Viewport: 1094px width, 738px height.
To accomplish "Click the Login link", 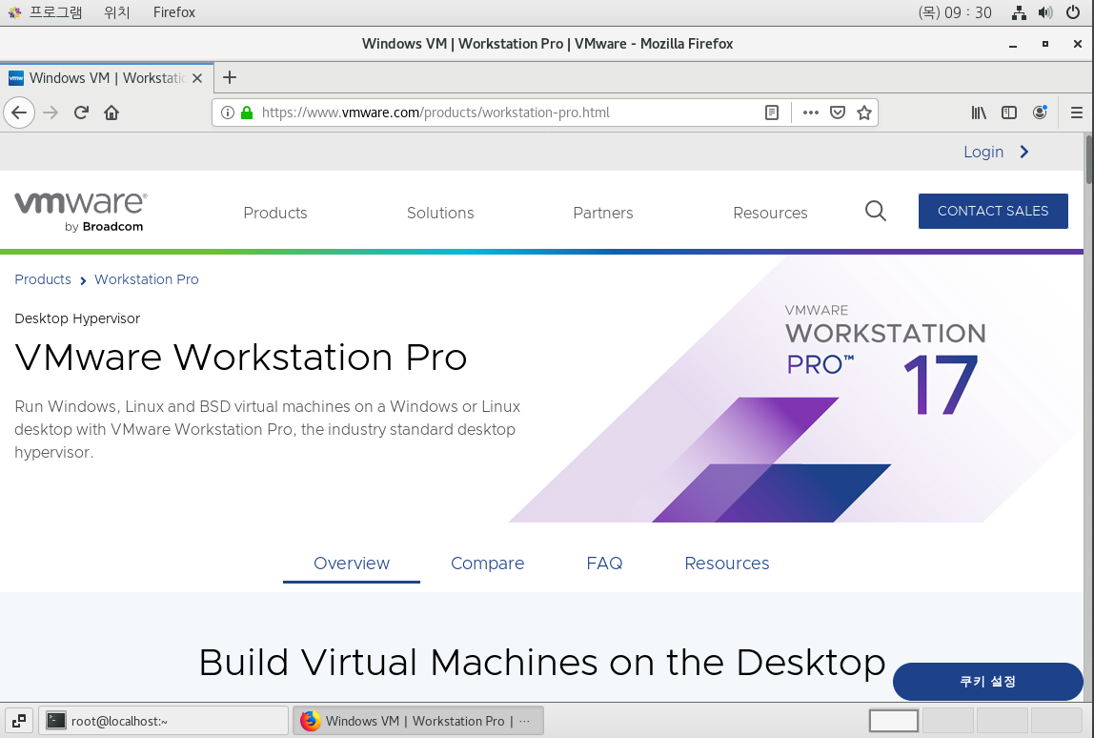I will 983,152.
